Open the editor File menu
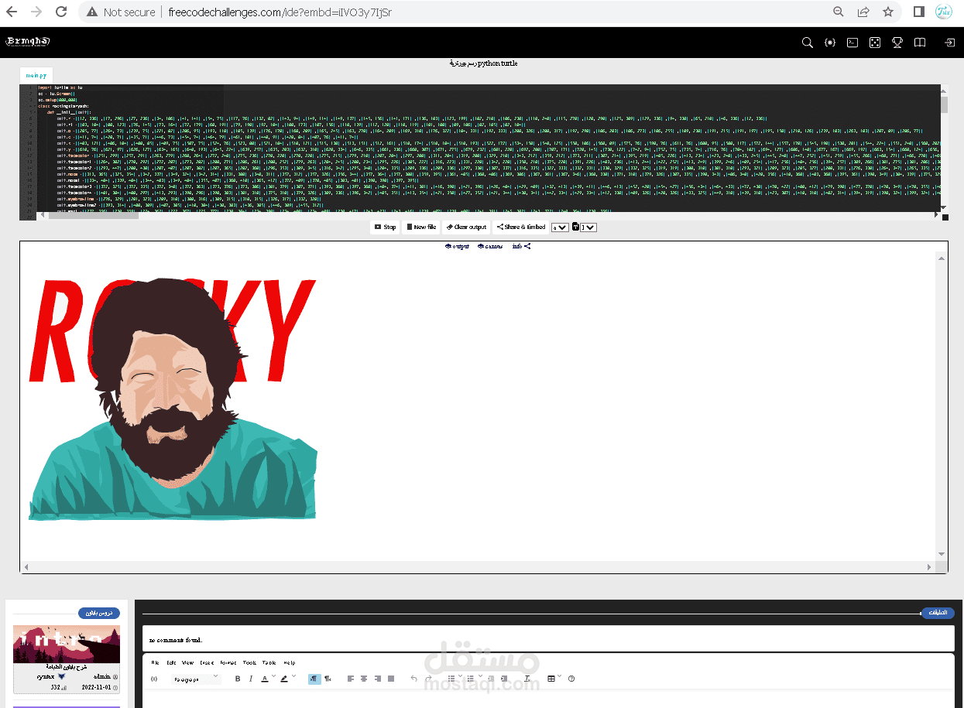The image size is (964, 708). (156, 662)
